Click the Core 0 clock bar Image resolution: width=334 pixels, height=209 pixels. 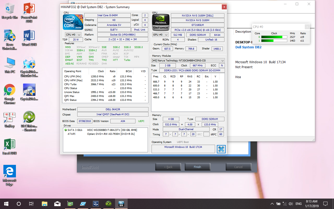(274, 37)
